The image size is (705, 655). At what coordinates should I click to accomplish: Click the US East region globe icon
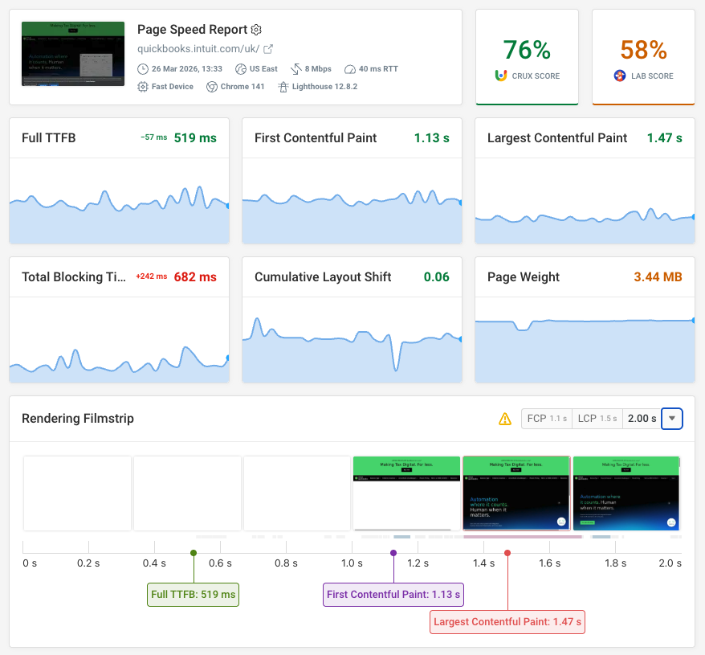pyautogui.click(x=239, y=69)
